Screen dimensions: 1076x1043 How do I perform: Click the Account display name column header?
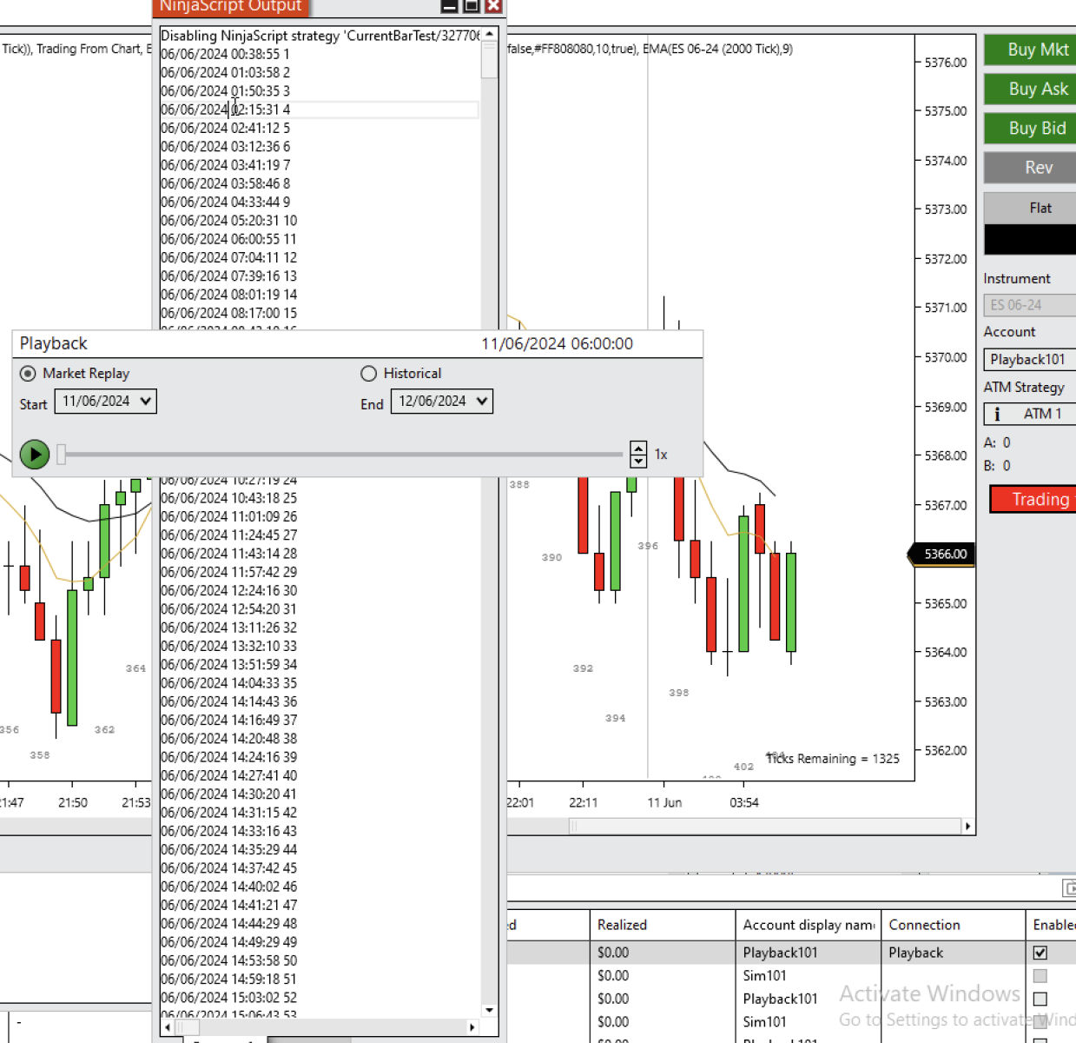coord(809,925)
